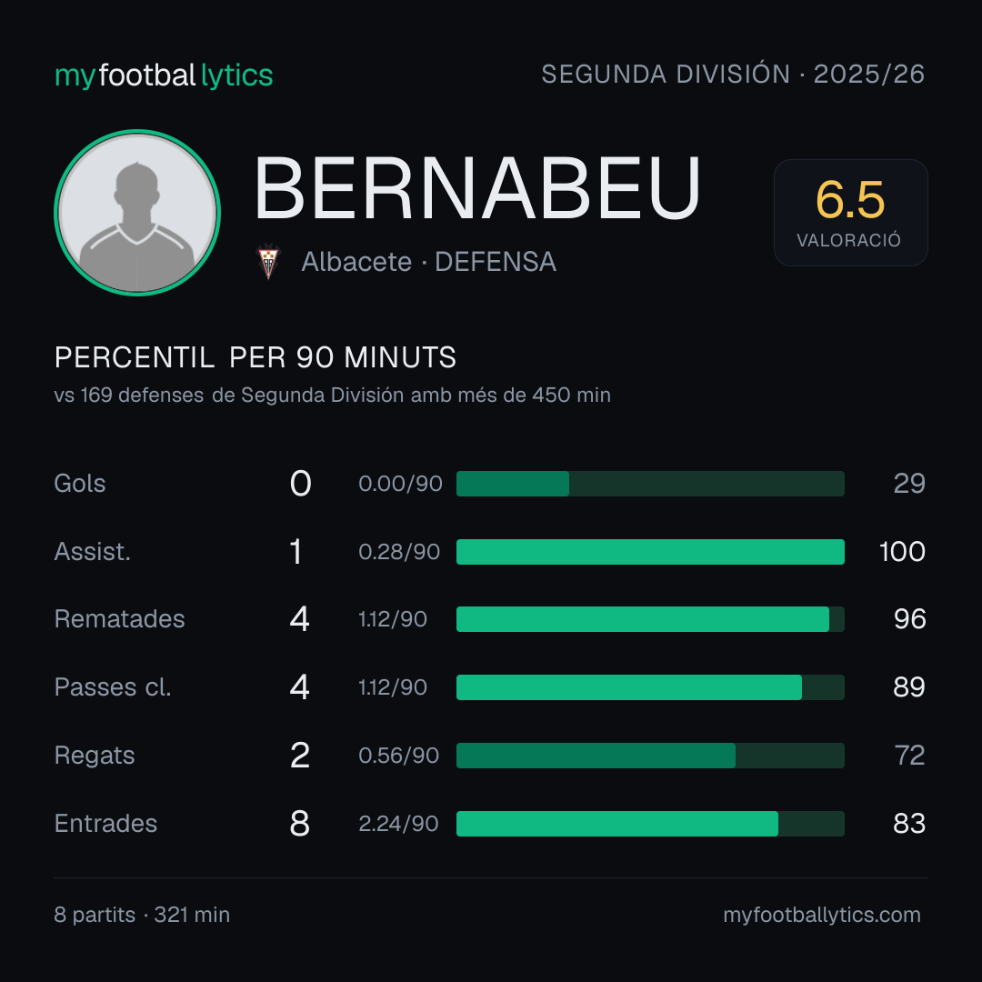Click the myfootballytics logo

point(164,75)
